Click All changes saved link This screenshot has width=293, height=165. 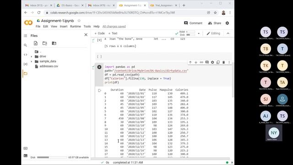click(114, 27)
